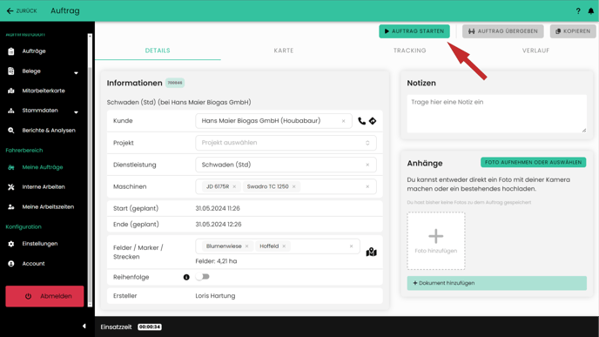Viewport: 599px width, 337px height.
Task: Open Interne Arbeiten menu item
Action: pyautogui.click(x=44, y=187)
